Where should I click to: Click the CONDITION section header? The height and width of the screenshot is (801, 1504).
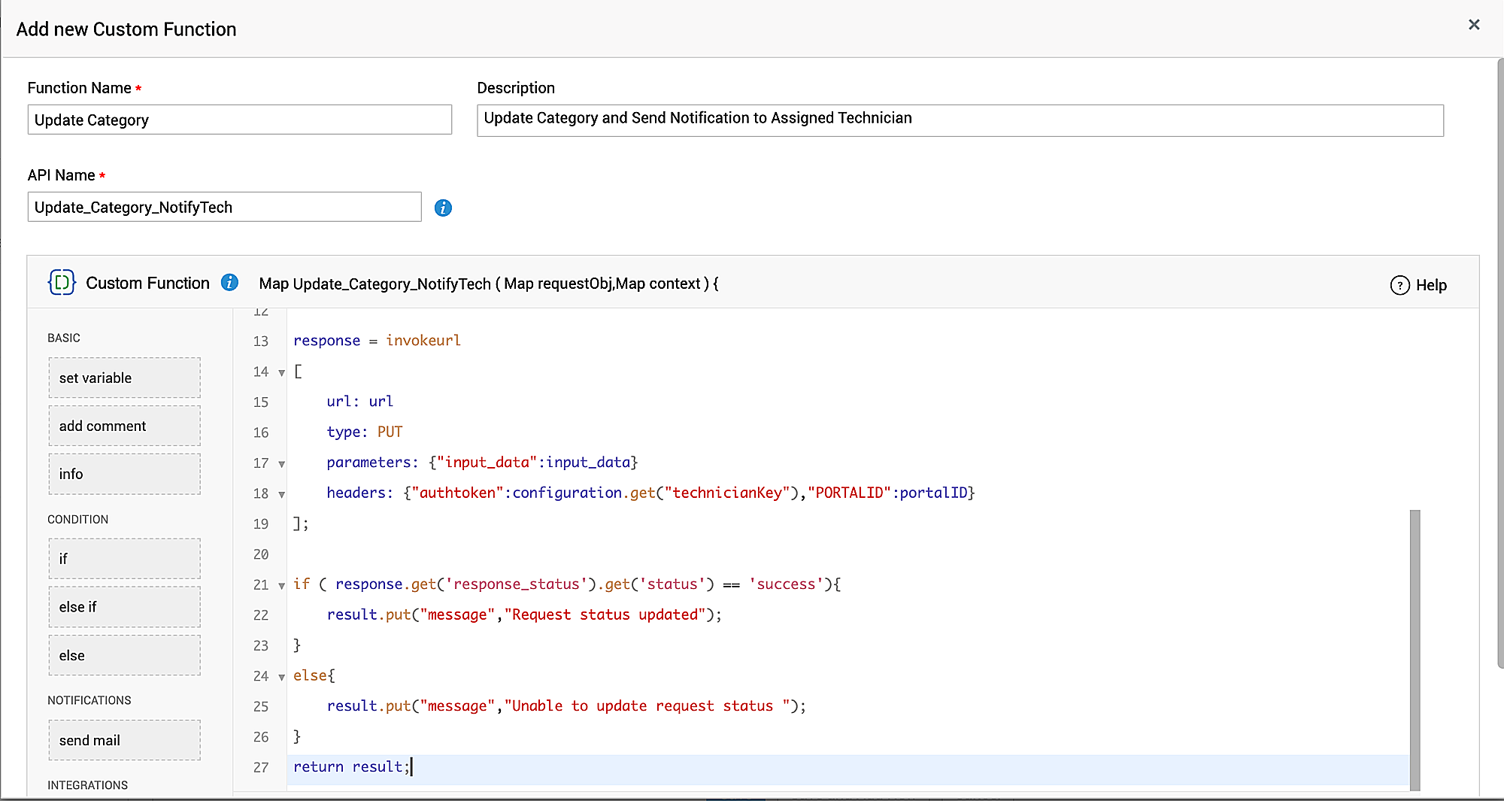pos(77,519)
